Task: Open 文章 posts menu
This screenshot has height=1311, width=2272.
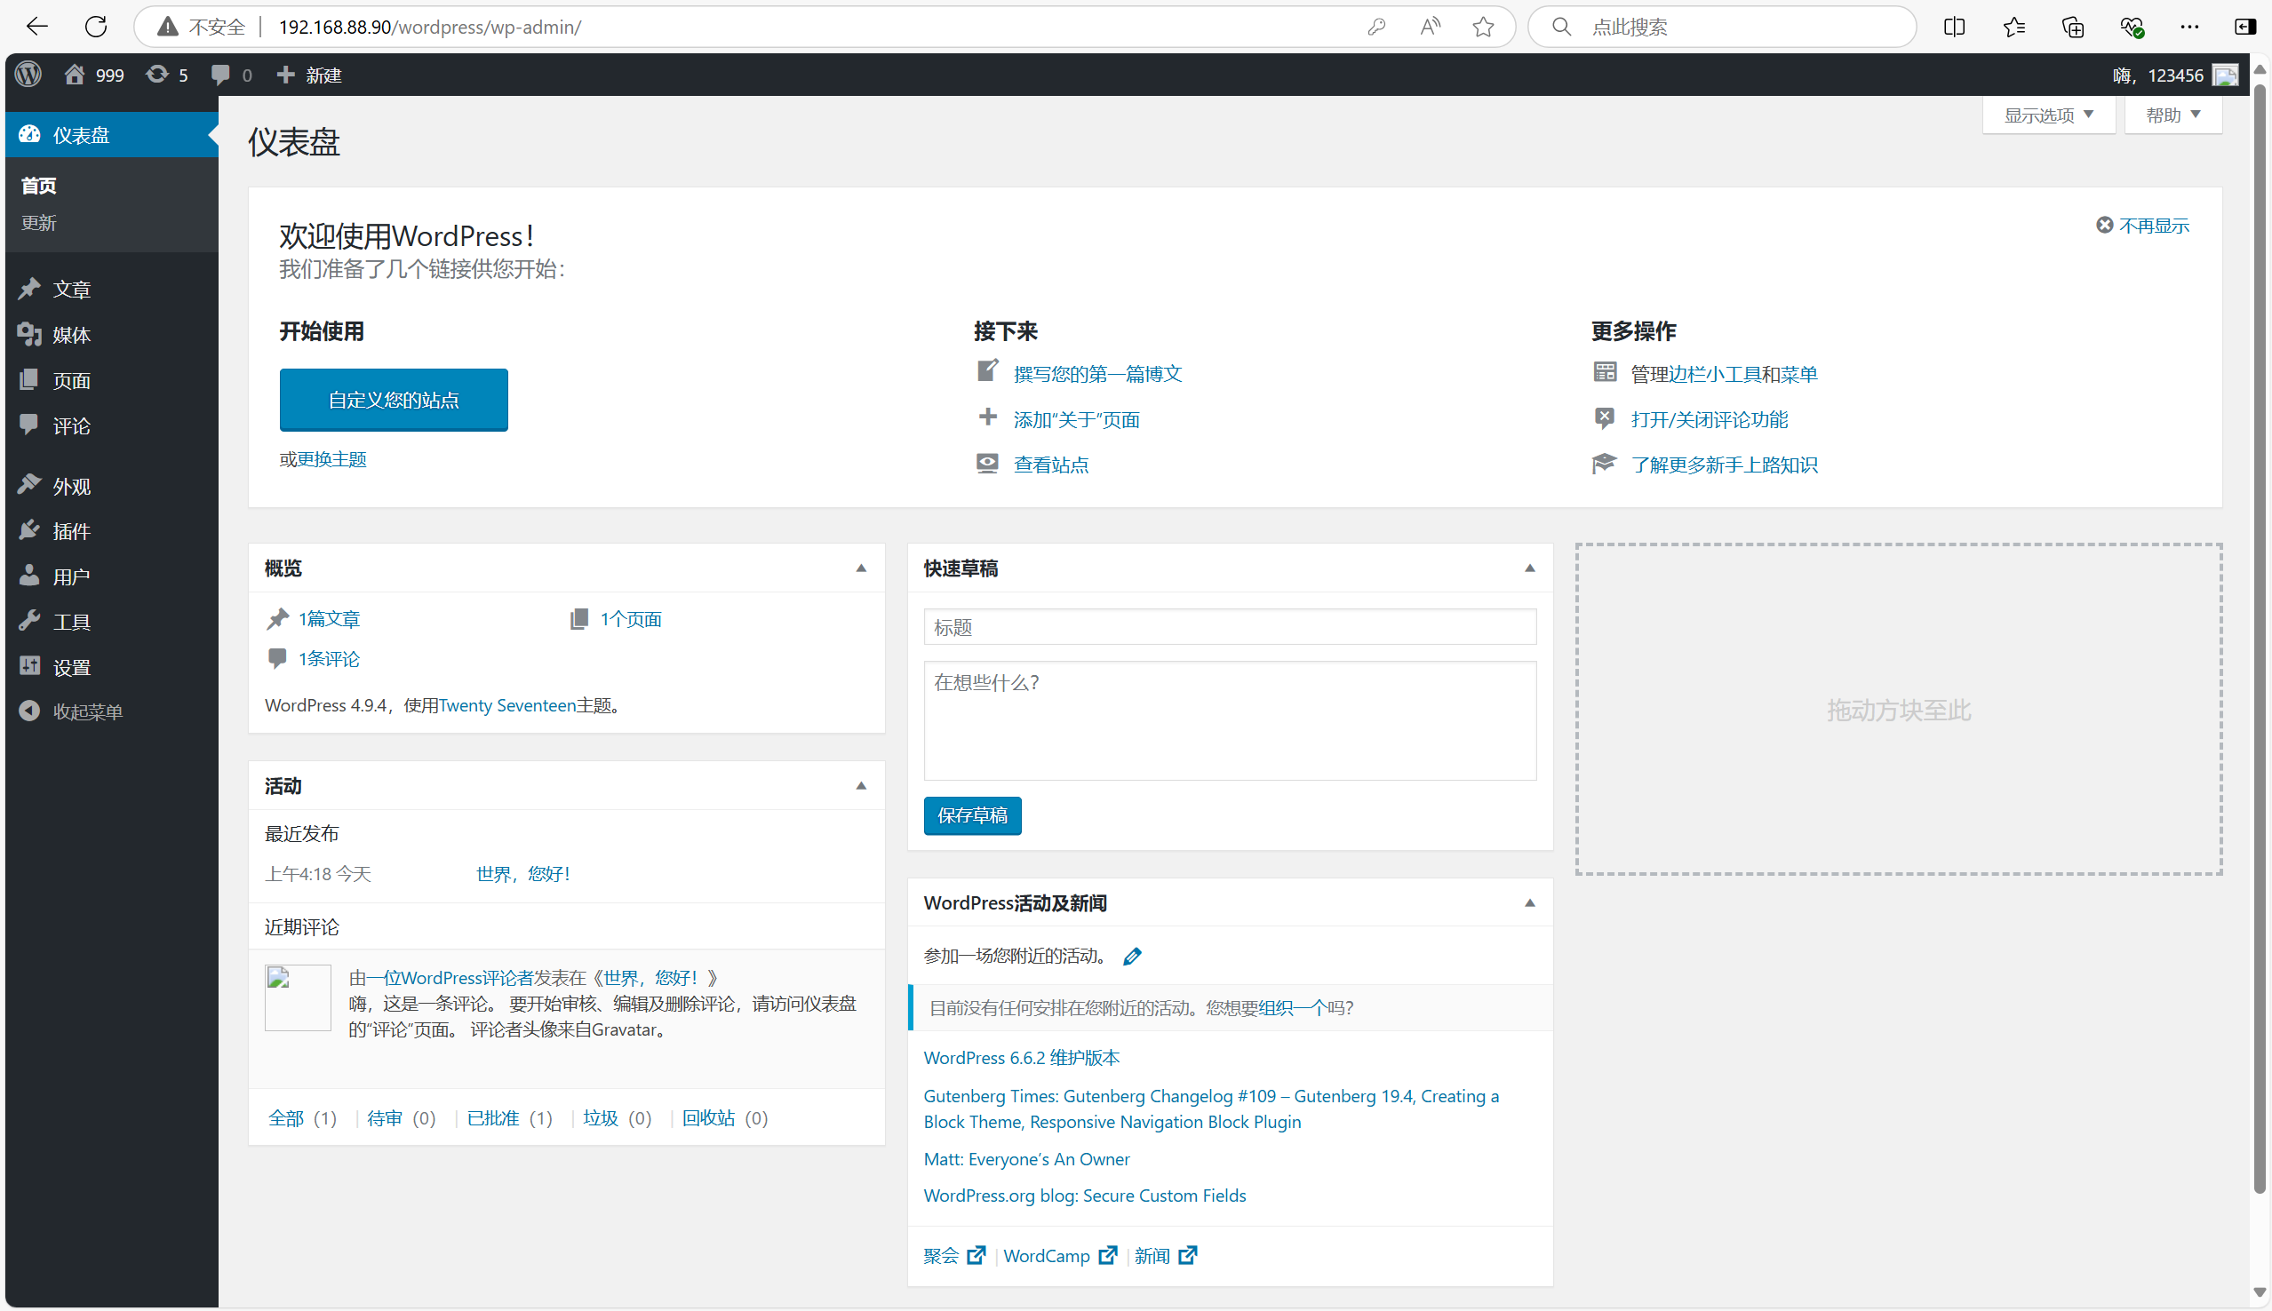Action: 112,289
